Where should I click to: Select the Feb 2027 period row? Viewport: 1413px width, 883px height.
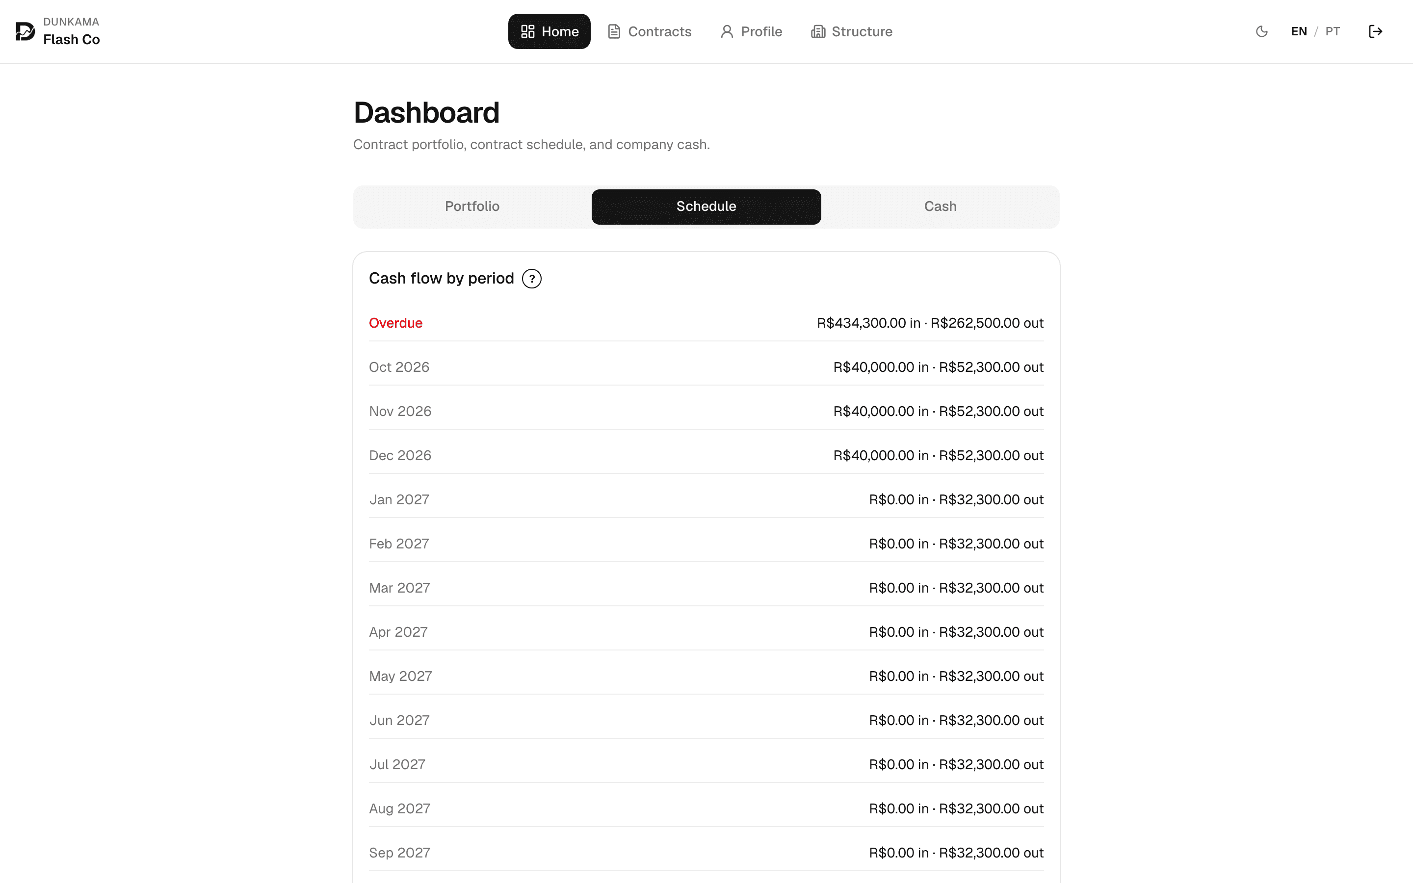tap(706, 544)
